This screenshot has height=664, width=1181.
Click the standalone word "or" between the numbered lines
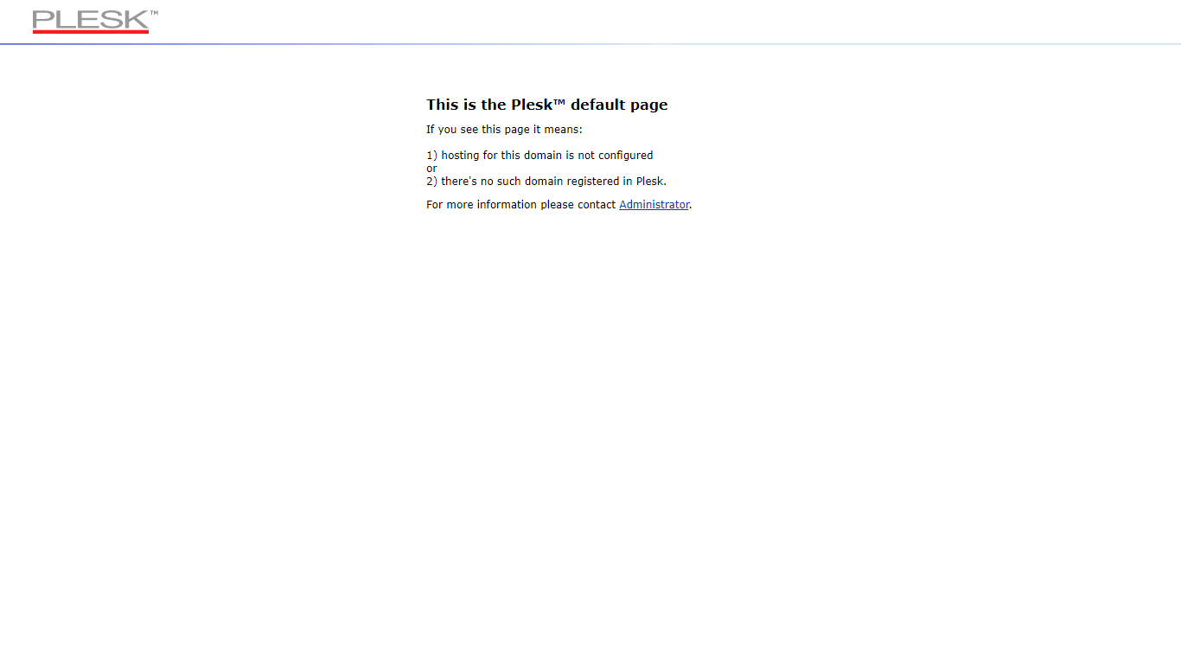coord(431,169)
